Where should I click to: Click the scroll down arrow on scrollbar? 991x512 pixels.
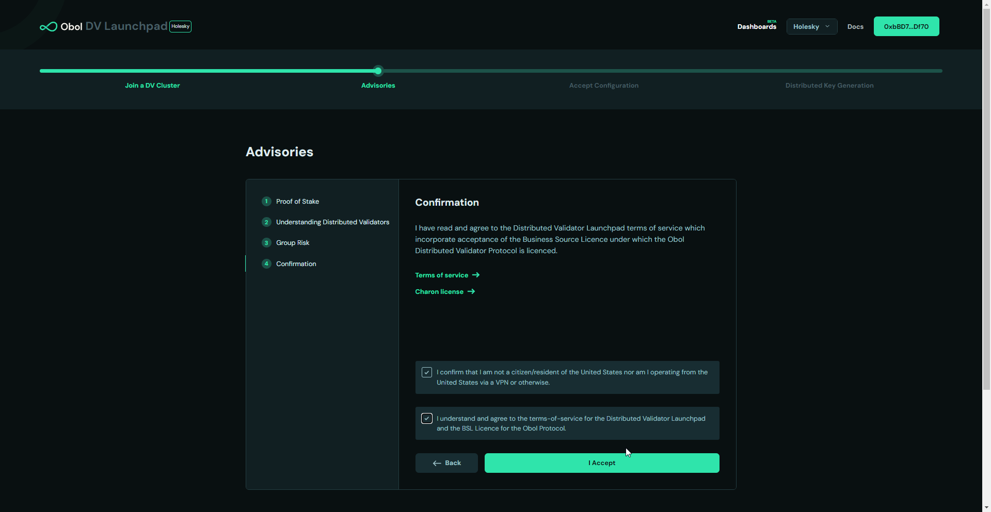986,507
